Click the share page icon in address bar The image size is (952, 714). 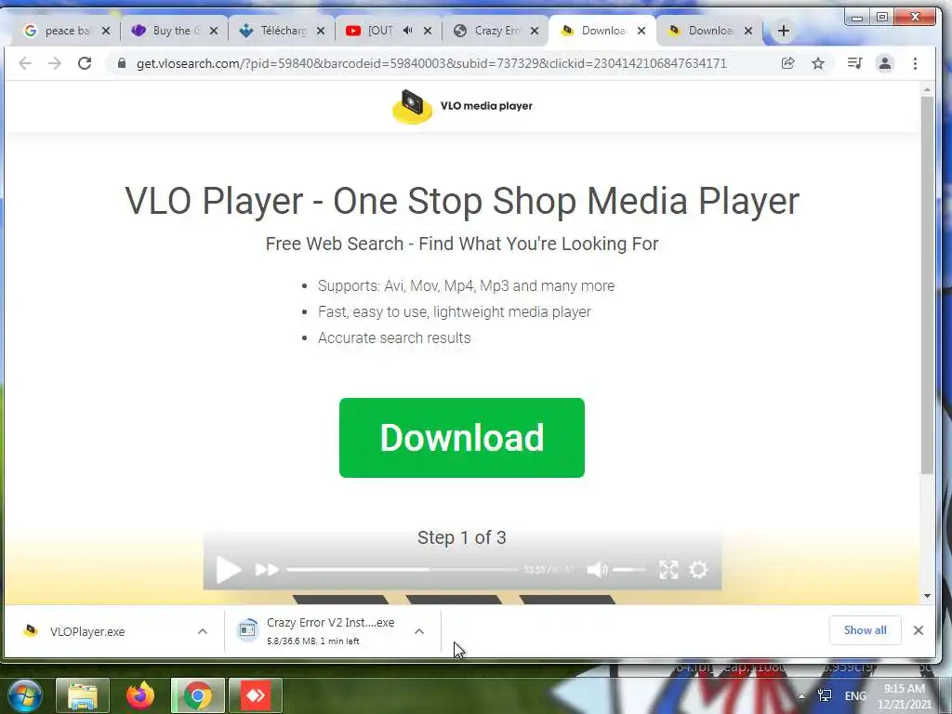(787, 63)
